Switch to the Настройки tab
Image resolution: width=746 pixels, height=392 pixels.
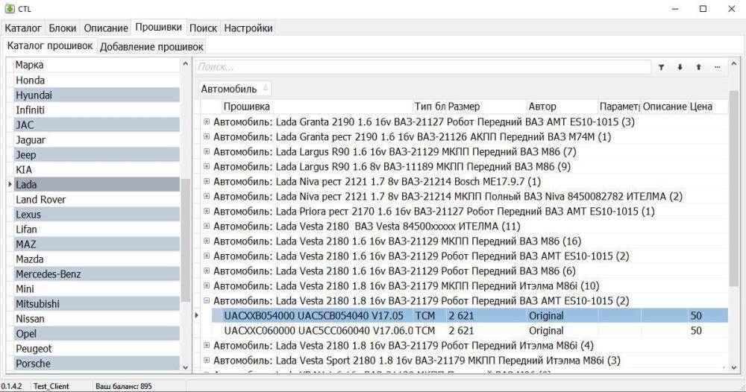[248, 28]
